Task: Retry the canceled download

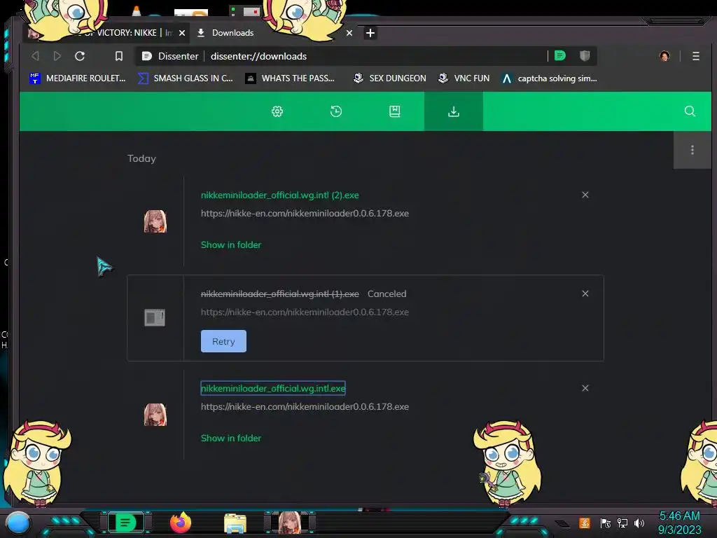Action: [223, 341]
